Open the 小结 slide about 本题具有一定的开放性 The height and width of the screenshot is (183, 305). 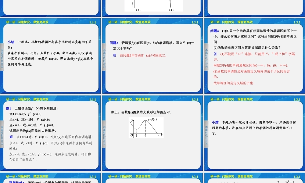tap(255, 133)
